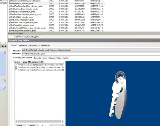160x126 pixels.
Task: Click the Export button
Action: pos(20,125)
